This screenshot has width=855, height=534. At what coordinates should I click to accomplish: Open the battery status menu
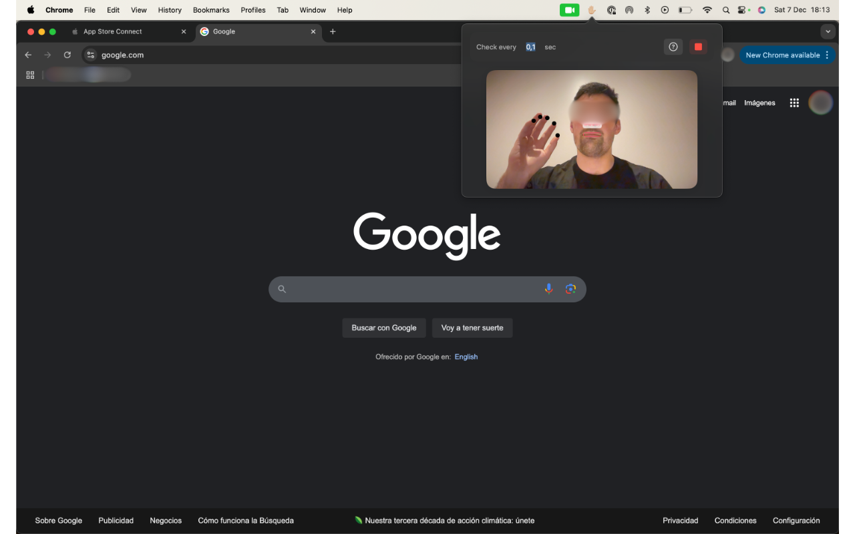tap(685, 10)
